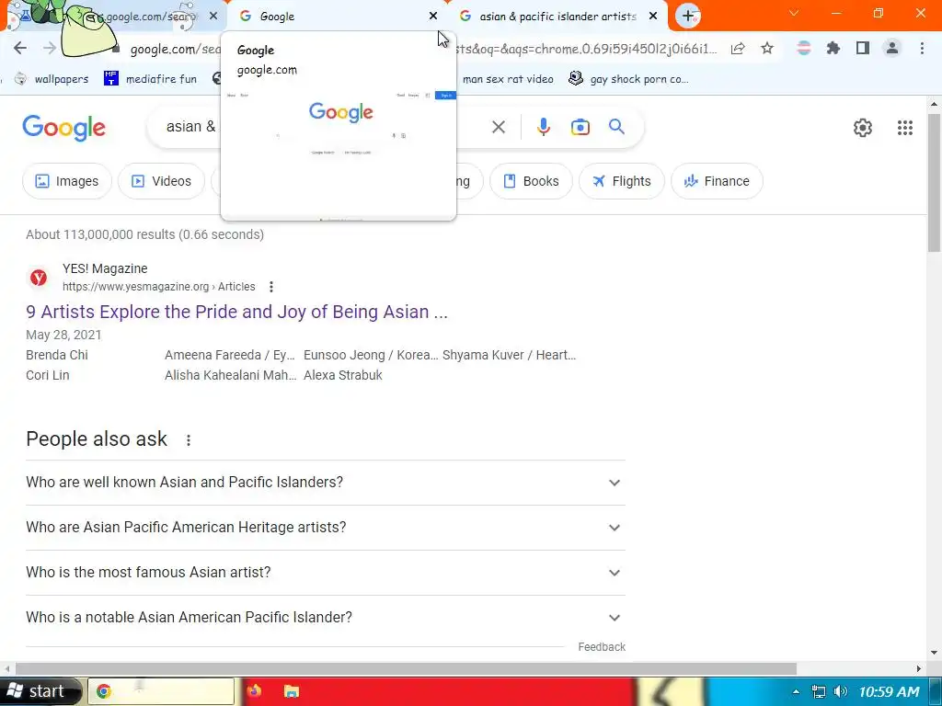Click the Feedback link under People also ask
Viewport: 942px width, 706px height.
602,647
